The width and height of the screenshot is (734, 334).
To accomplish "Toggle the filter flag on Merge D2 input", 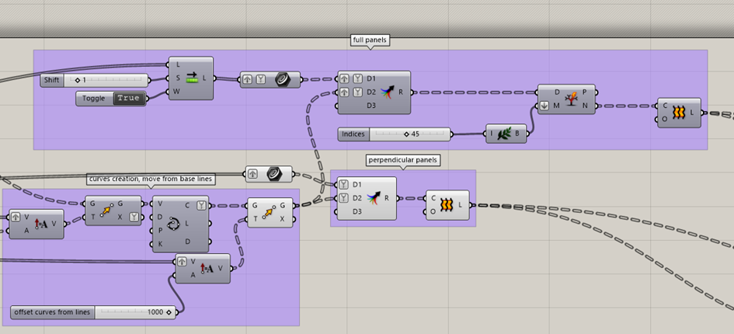I will [357, 92].
